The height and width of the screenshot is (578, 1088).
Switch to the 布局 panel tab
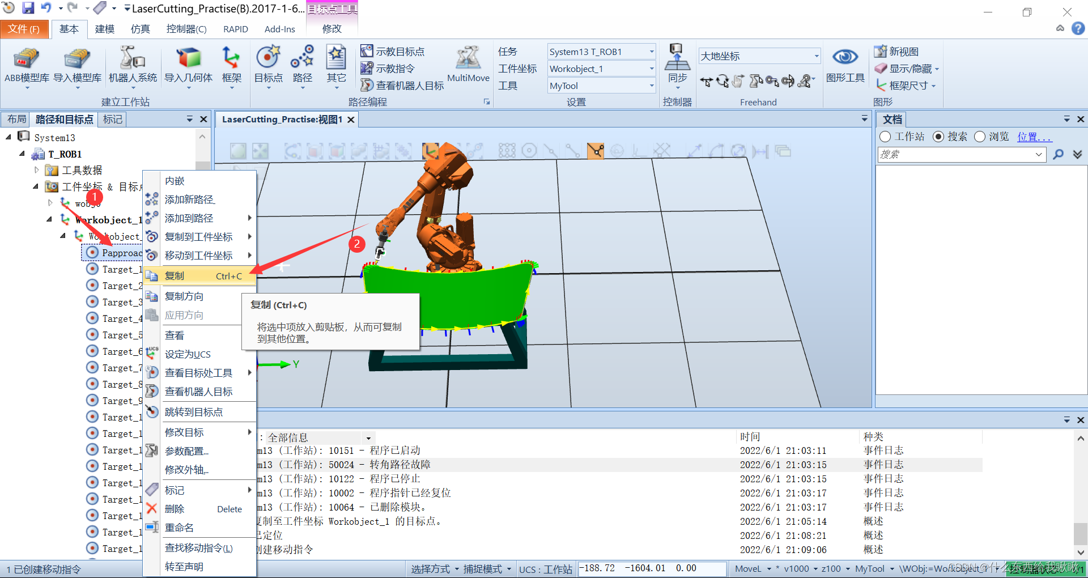click(16, 119)
